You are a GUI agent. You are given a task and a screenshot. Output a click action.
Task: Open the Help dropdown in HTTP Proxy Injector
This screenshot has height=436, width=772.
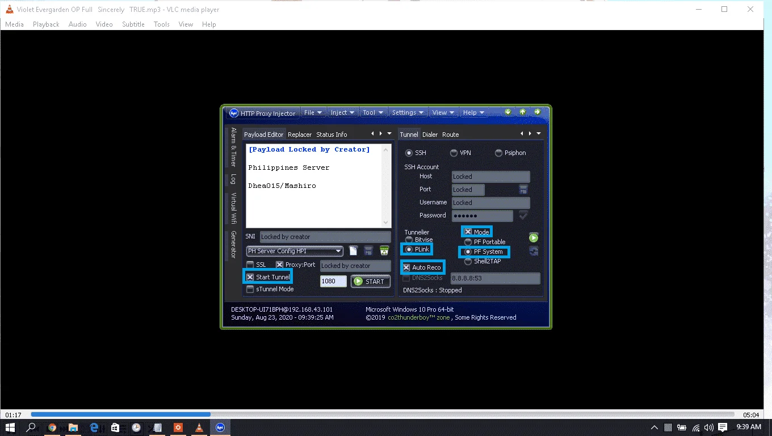click(x=473, y=112)
